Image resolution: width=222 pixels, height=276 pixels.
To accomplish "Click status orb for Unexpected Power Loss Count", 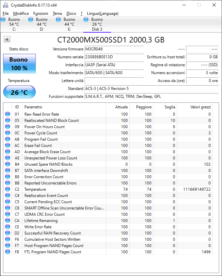I will pyautogui.click(x=8, y=158).
